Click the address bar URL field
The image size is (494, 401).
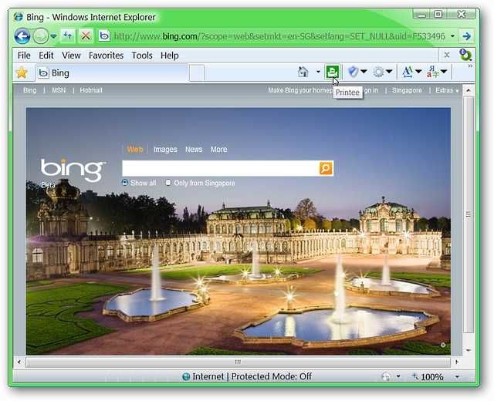pos(279,36)
